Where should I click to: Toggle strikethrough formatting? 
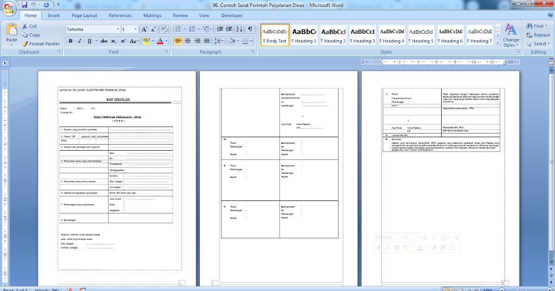point(104,41)
